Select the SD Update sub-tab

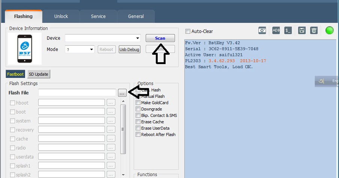[x=39, y=74]
